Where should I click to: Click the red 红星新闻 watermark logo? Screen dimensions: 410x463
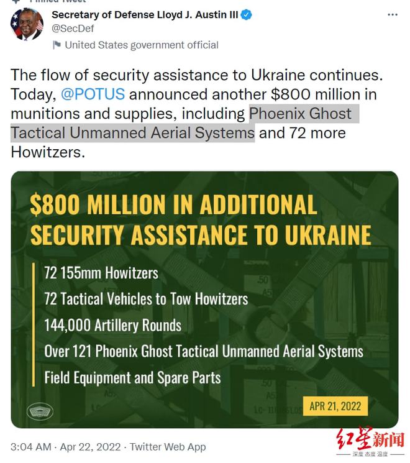370,441
